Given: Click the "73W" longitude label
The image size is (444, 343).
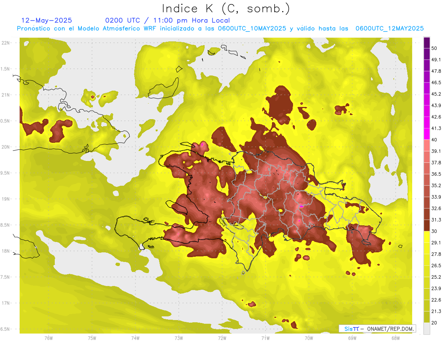Looking at the screenshot, I should pyautogui.click(x=179, y=338).
